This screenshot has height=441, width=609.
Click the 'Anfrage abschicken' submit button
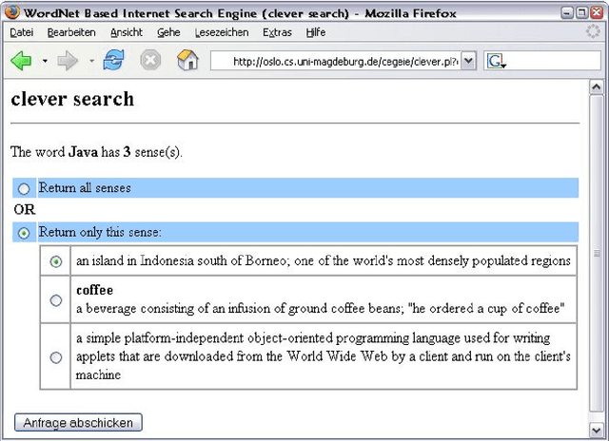click(x=78, y=422)
